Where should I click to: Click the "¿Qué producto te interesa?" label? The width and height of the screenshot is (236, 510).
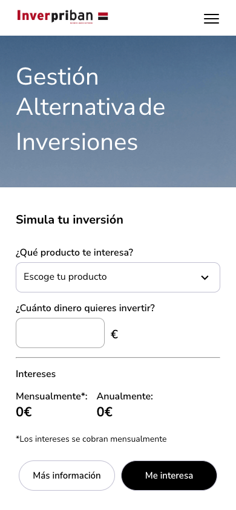click(x=74, y=253)
